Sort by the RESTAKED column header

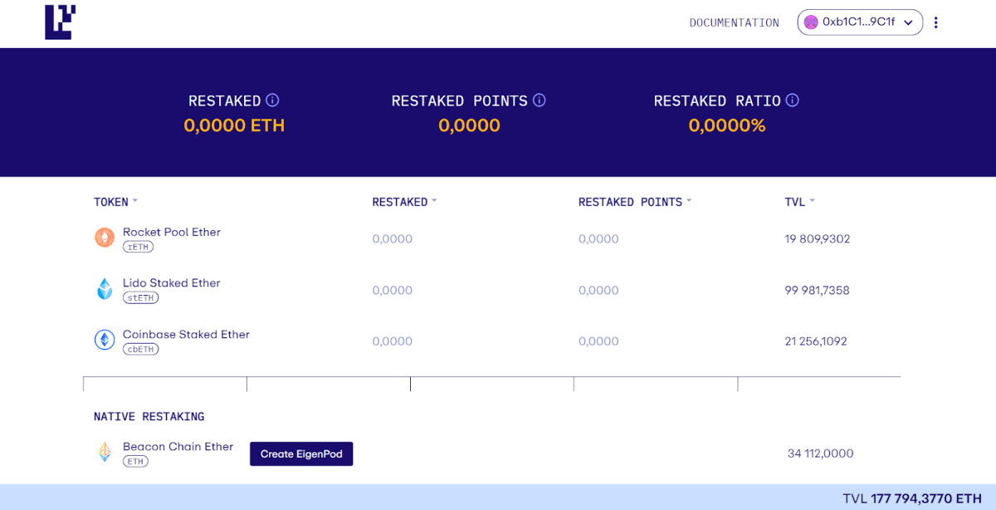tap(404, 202)
